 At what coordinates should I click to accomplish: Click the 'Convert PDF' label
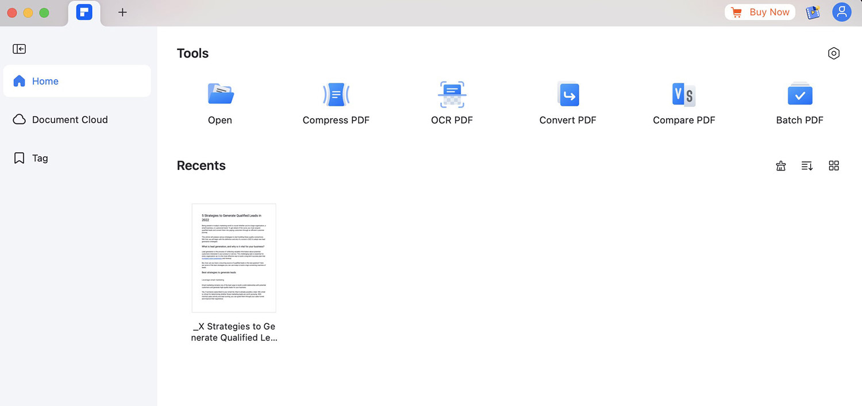point(568,120)
